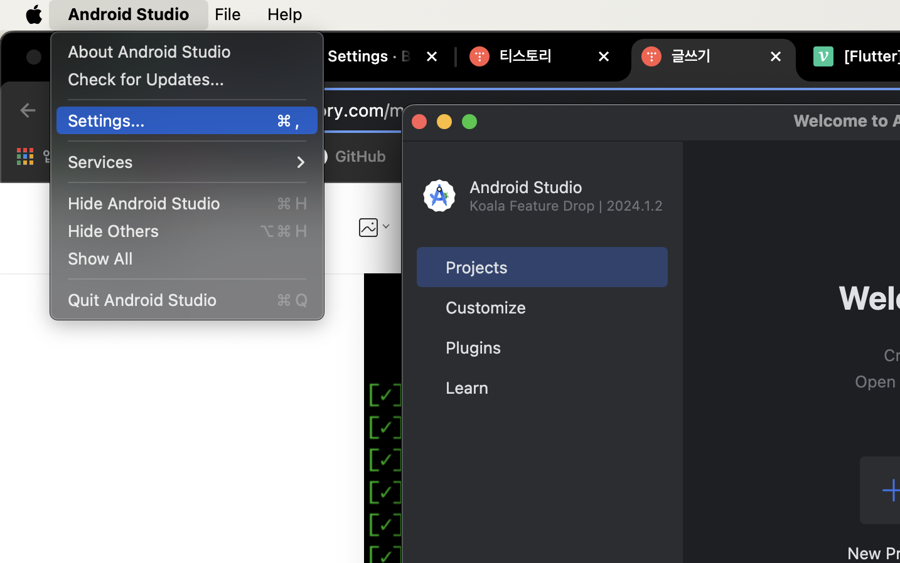Select Quit Android Studio
Viewport: 900px width, 563px height.
coord(187,300)
